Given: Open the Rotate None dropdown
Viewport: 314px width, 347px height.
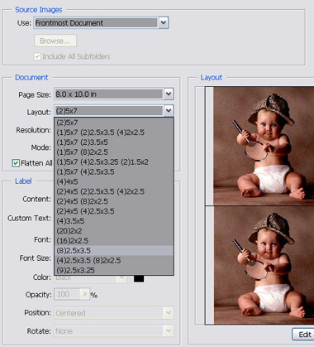Looking at the screenshot, I should pyautogui.click(x=114, y=330).
